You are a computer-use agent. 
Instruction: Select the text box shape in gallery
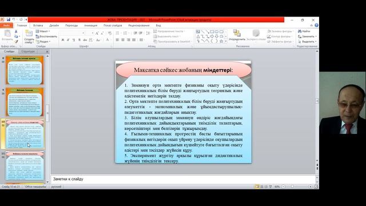click(x=198, y=31)
